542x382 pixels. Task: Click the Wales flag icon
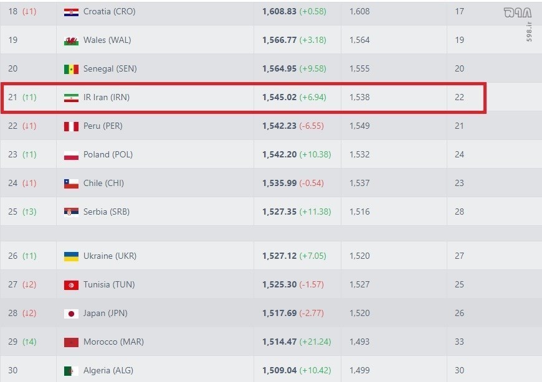coord(71,40)
